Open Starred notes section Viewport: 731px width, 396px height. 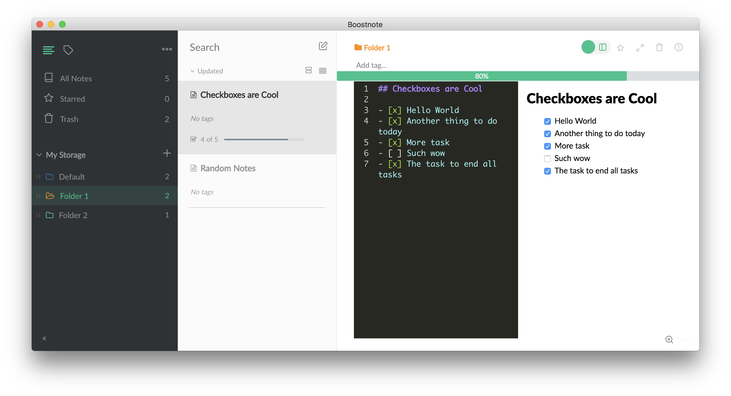(72, 99)
